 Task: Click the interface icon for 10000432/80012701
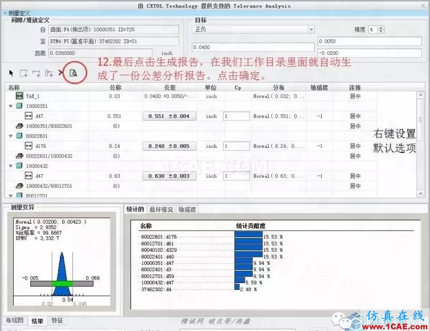19,185
